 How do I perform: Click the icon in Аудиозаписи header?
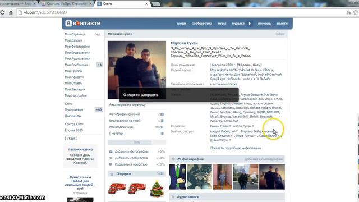pos(173,197)
